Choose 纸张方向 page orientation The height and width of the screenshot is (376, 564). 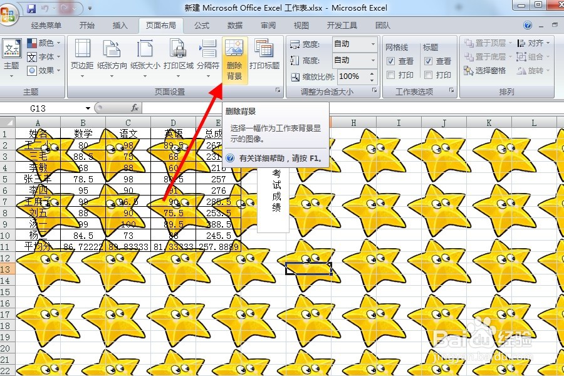[x=112, y=58]
